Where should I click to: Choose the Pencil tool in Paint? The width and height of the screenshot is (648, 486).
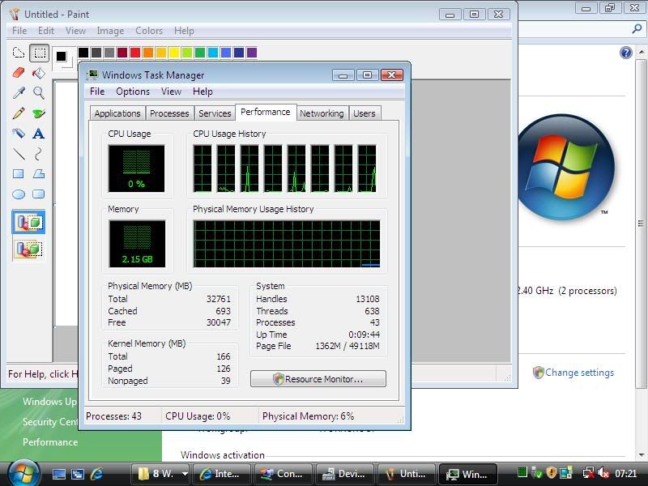(19, 113)
